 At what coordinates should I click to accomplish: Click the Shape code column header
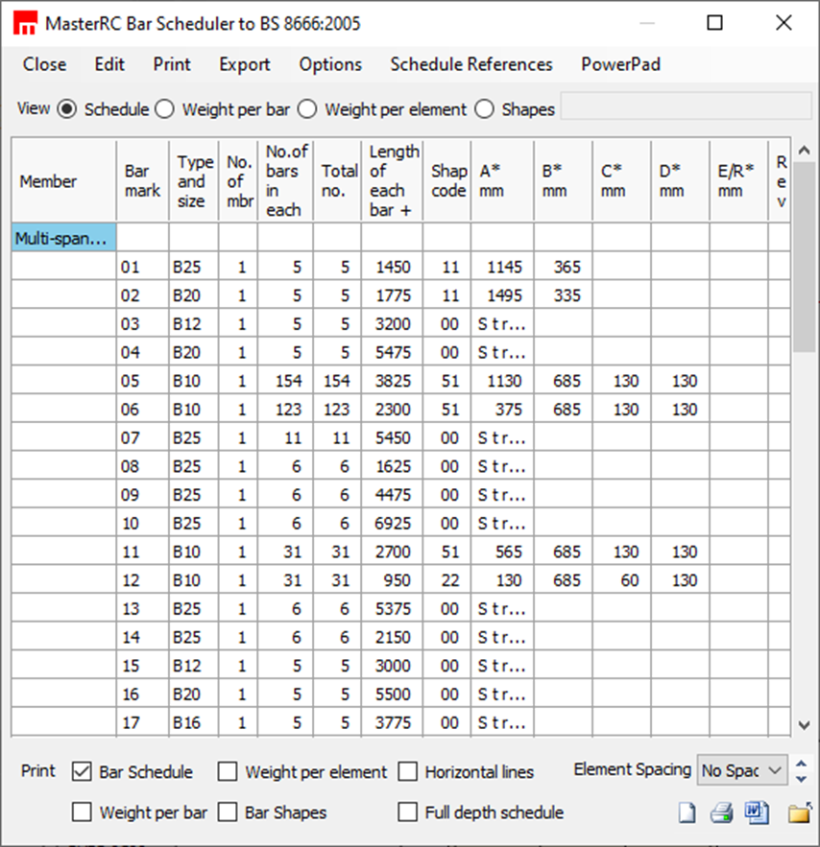tap(447, 181)
